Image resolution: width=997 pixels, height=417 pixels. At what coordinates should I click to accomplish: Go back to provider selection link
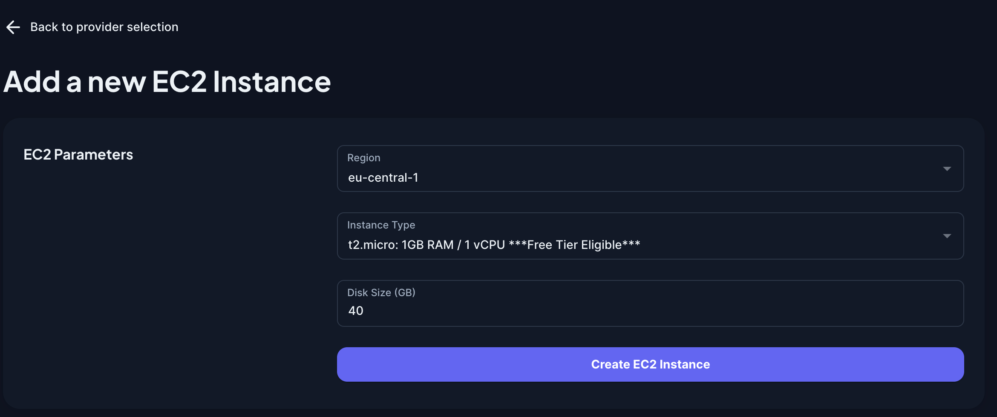coord(104,27)
